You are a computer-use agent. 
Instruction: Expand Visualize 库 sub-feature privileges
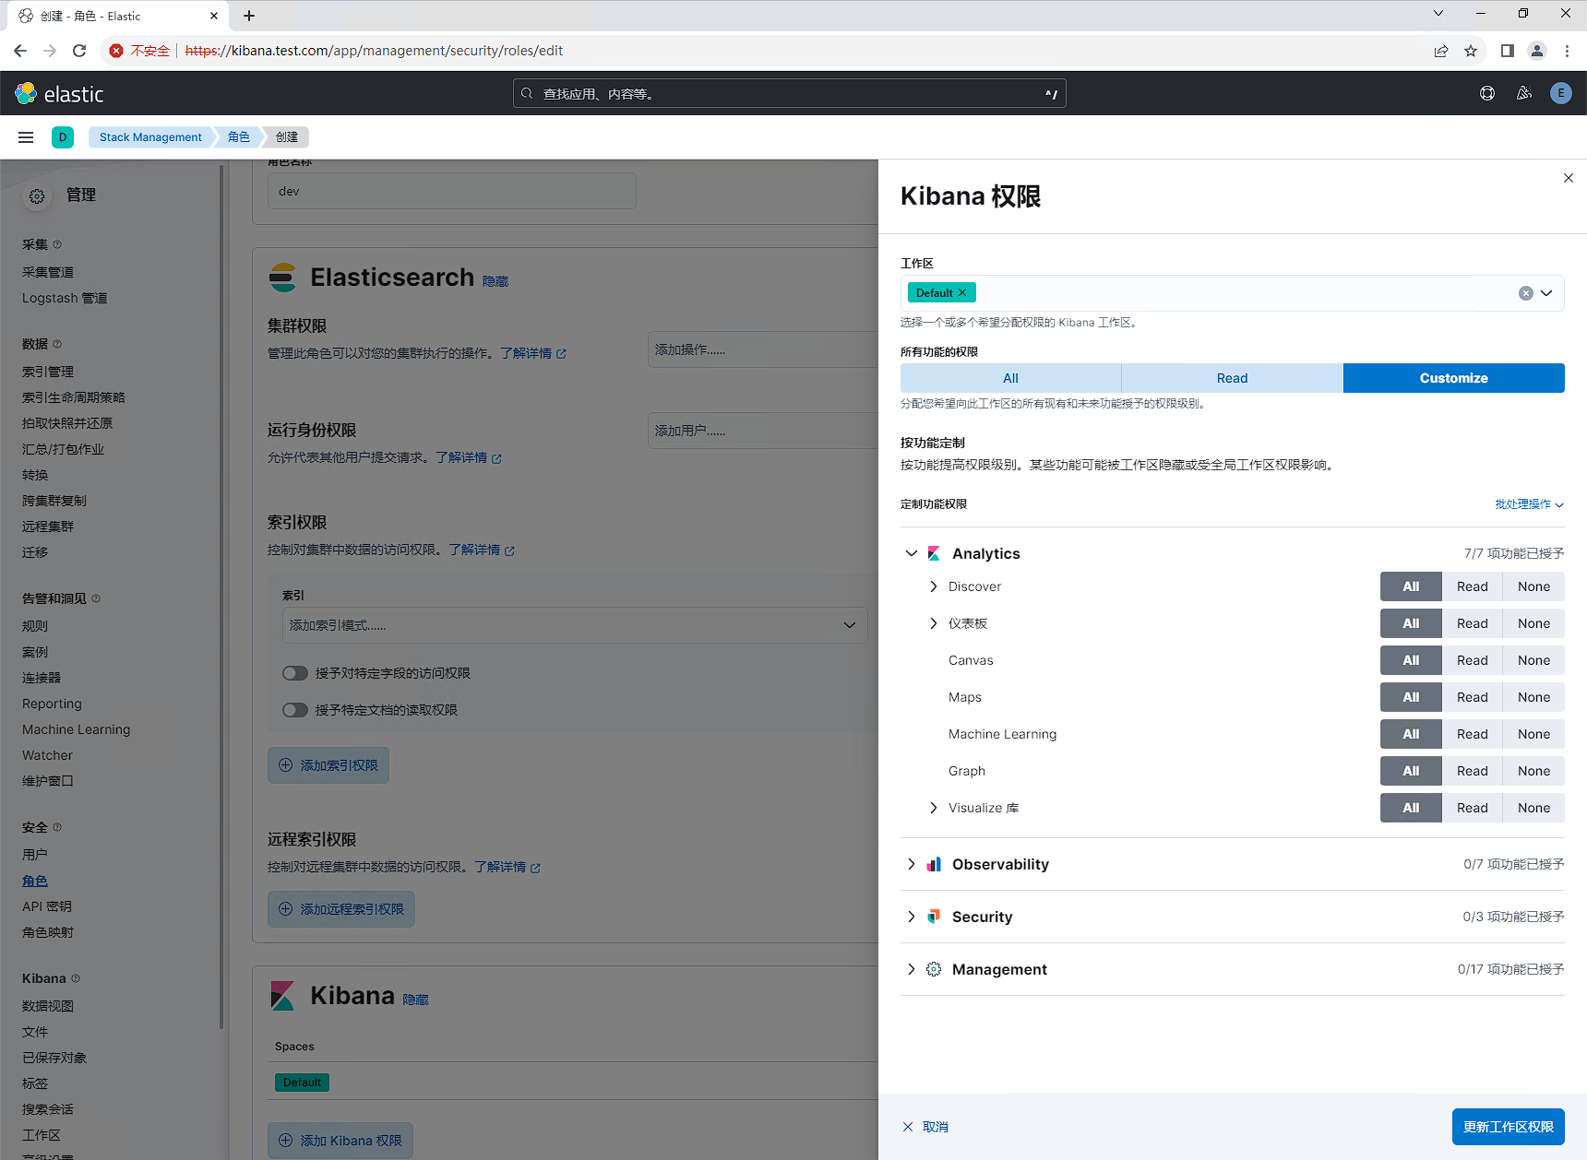coord(934,808)
